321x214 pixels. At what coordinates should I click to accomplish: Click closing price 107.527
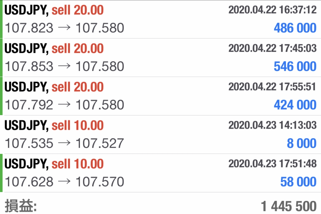click(x=100, y=143)
